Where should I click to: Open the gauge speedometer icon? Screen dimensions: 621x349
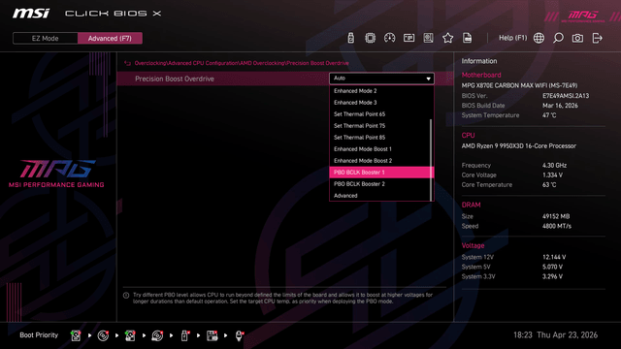point(389,38)
